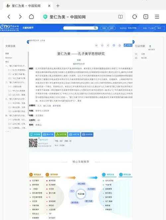
Task: Select the second blue research tab
Action: 125,174
